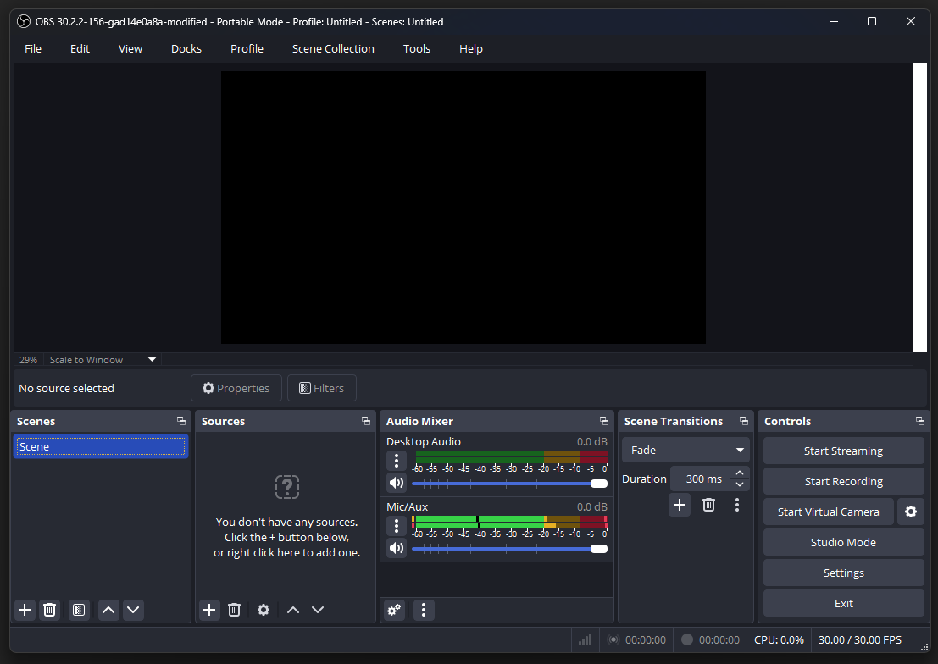
Task: Click Start Recording button
Action: pyautogui.click(x=843, y=481)
